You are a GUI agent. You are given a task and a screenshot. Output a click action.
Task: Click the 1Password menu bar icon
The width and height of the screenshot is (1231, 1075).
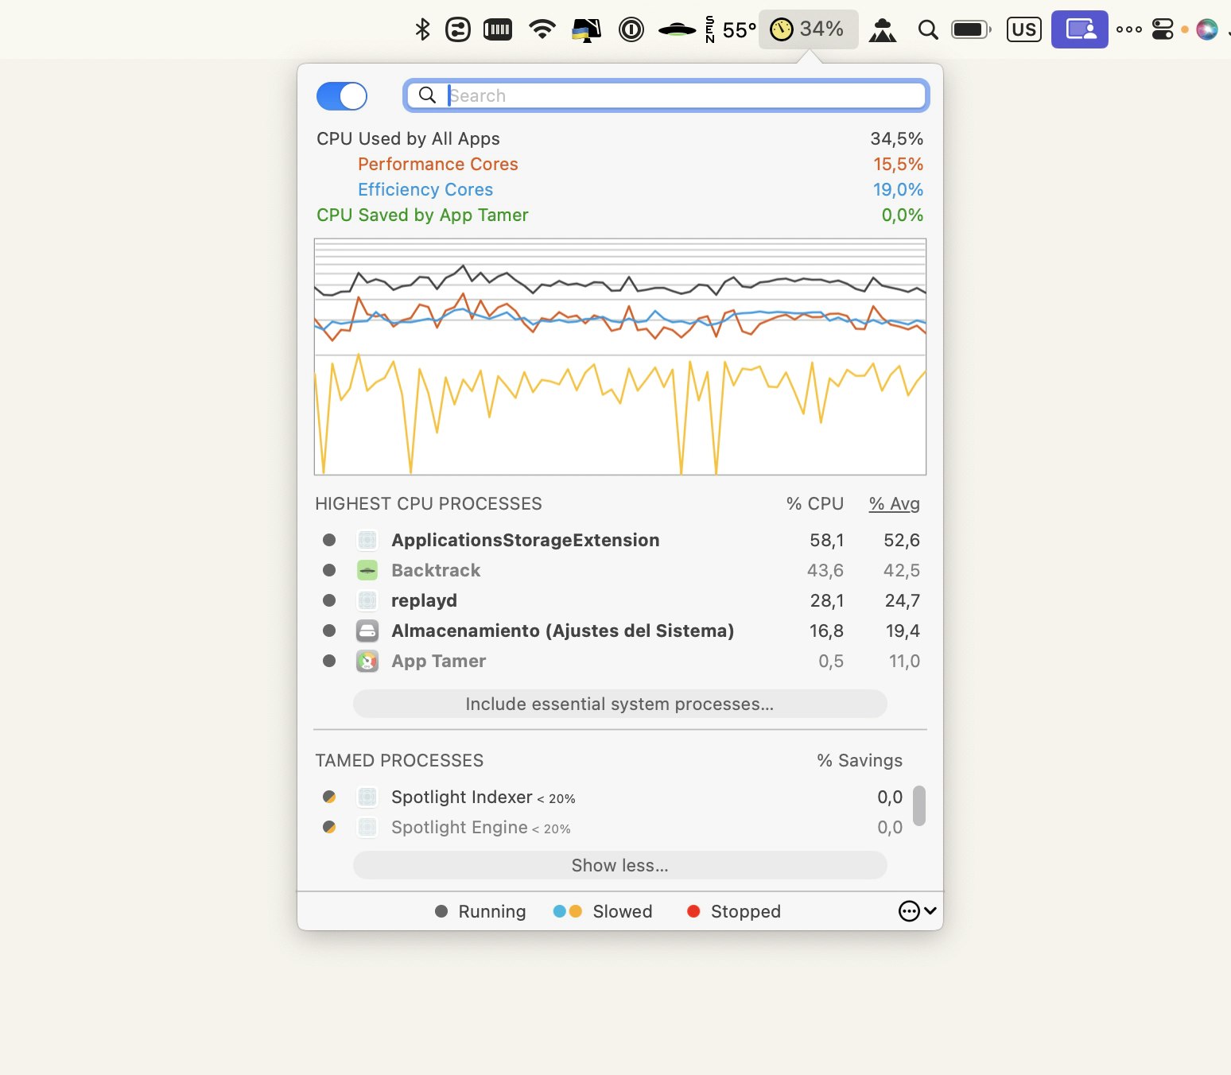coord(631,30)
